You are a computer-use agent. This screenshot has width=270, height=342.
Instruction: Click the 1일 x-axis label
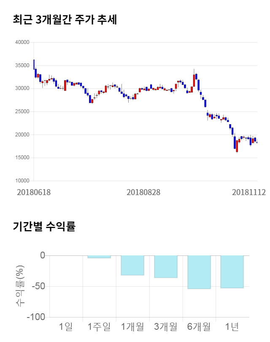click(66, 326)
